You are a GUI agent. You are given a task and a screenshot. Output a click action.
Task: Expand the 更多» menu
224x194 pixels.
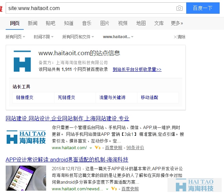point(177,23)
